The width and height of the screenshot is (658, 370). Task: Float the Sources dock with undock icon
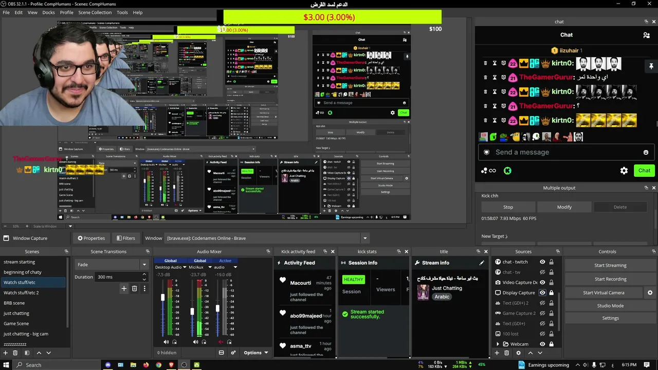(x=558, y=252)
